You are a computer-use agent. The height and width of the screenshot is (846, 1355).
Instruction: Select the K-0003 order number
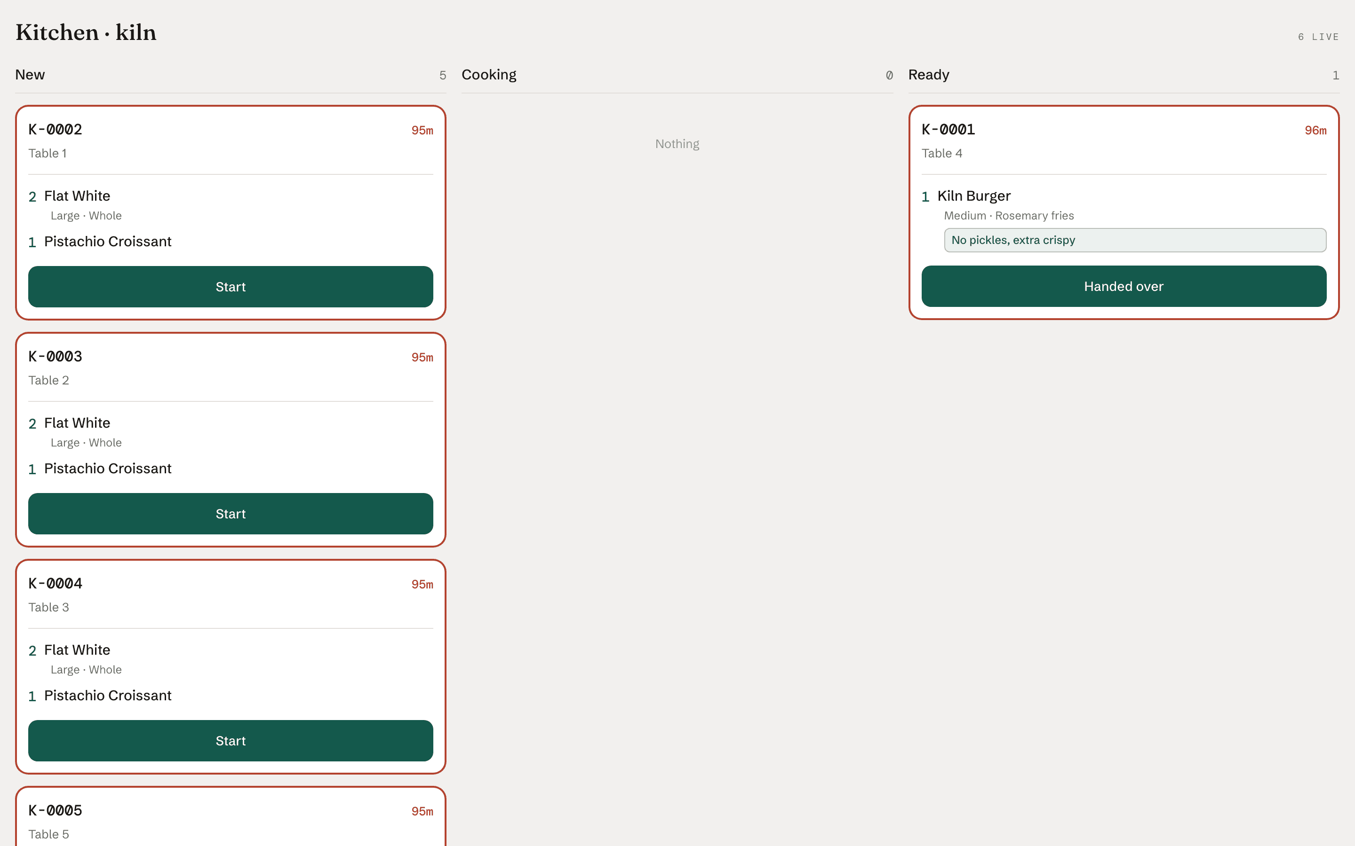coord(56,357)
